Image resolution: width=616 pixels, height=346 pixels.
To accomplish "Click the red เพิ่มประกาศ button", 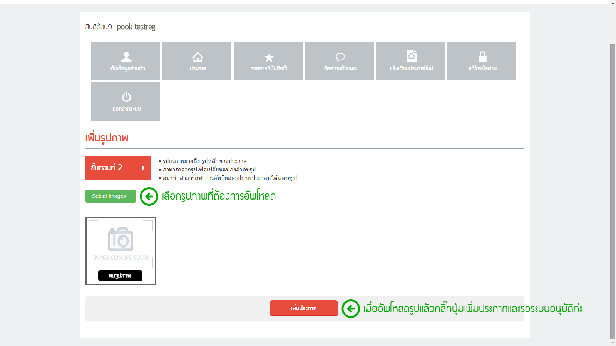I will [304, 308].
